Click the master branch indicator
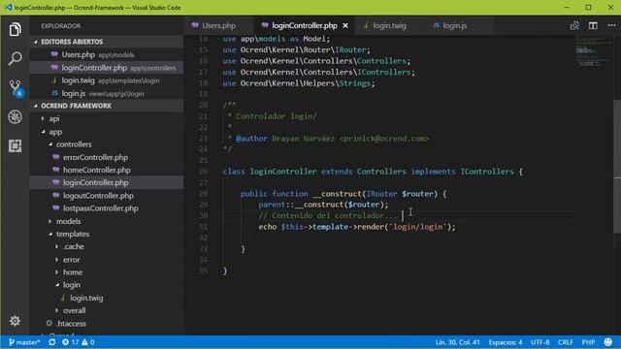Image resolution: width=621 pixels, height=349 pixels. 24,342
